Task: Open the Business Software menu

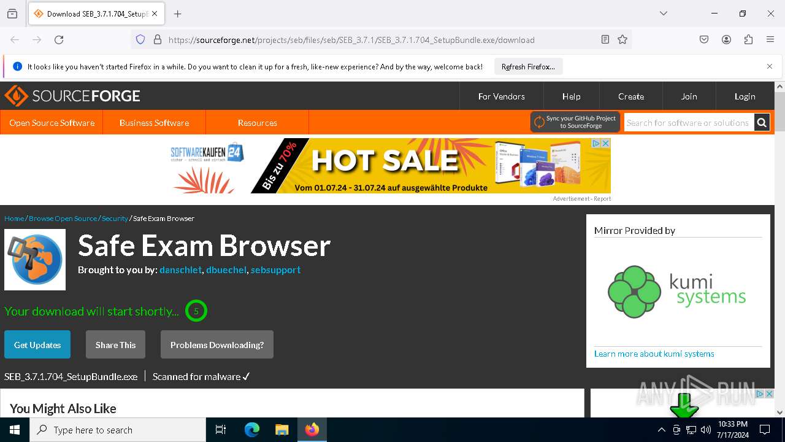Action: tap(154, 123)
